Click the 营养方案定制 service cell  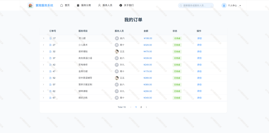coord(85,85)
